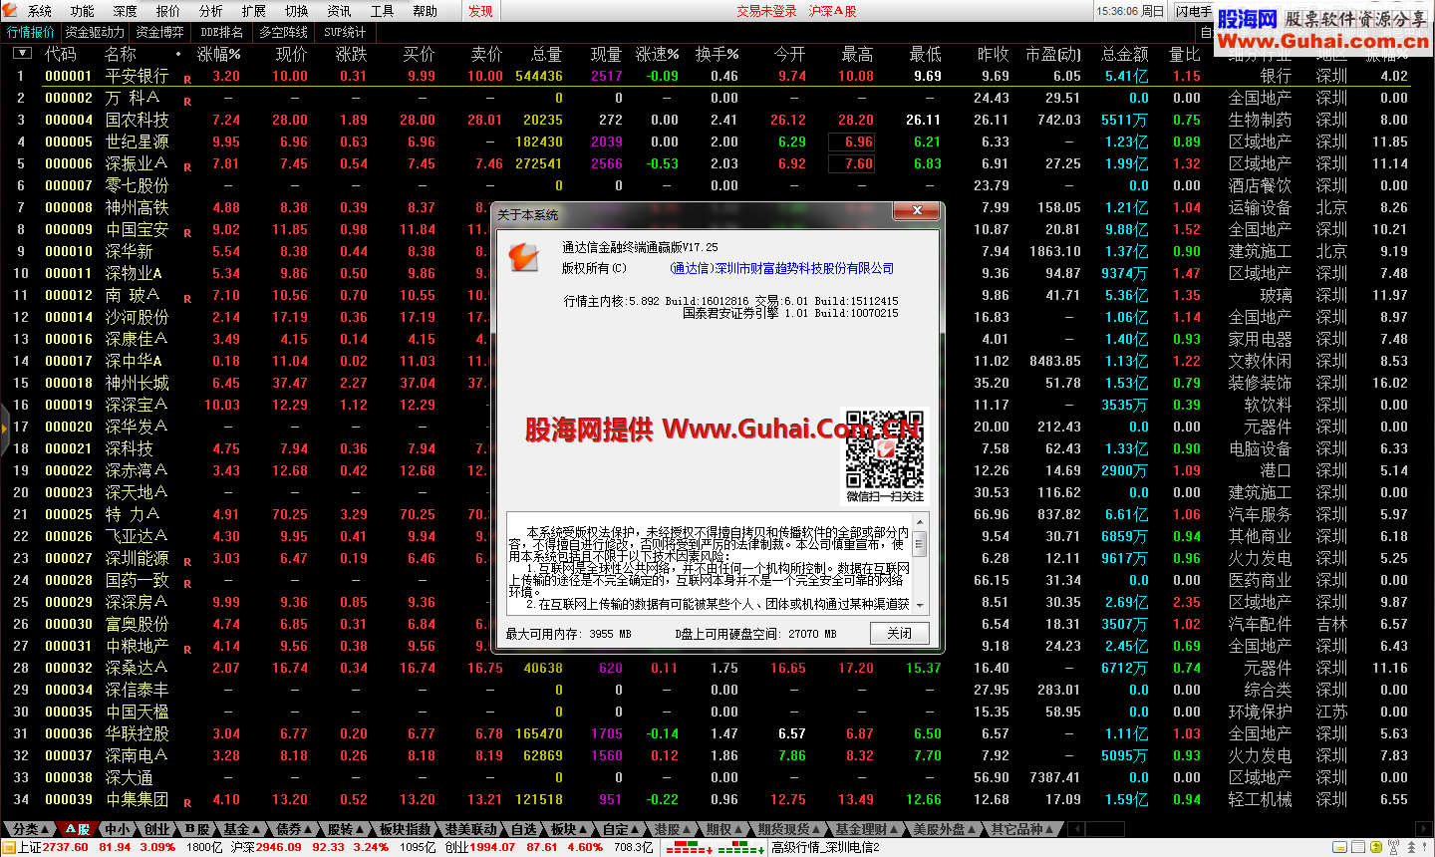The height and width of the screenshot is (857, 1435).
Task: Select the 港美联动 tab at the bottom
Action: click(x=471, y=829)
